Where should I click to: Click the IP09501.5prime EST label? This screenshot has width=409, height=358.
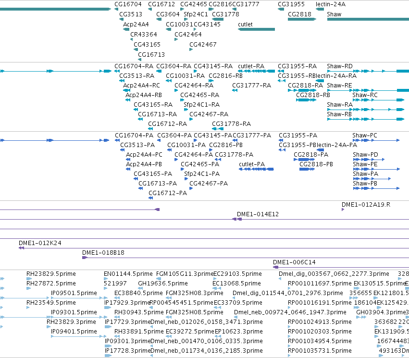pyautogui.click(x=74, y=293)
